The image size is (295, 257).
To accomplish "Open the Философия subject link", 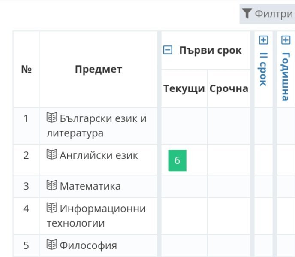I will (x=88, y=245).
